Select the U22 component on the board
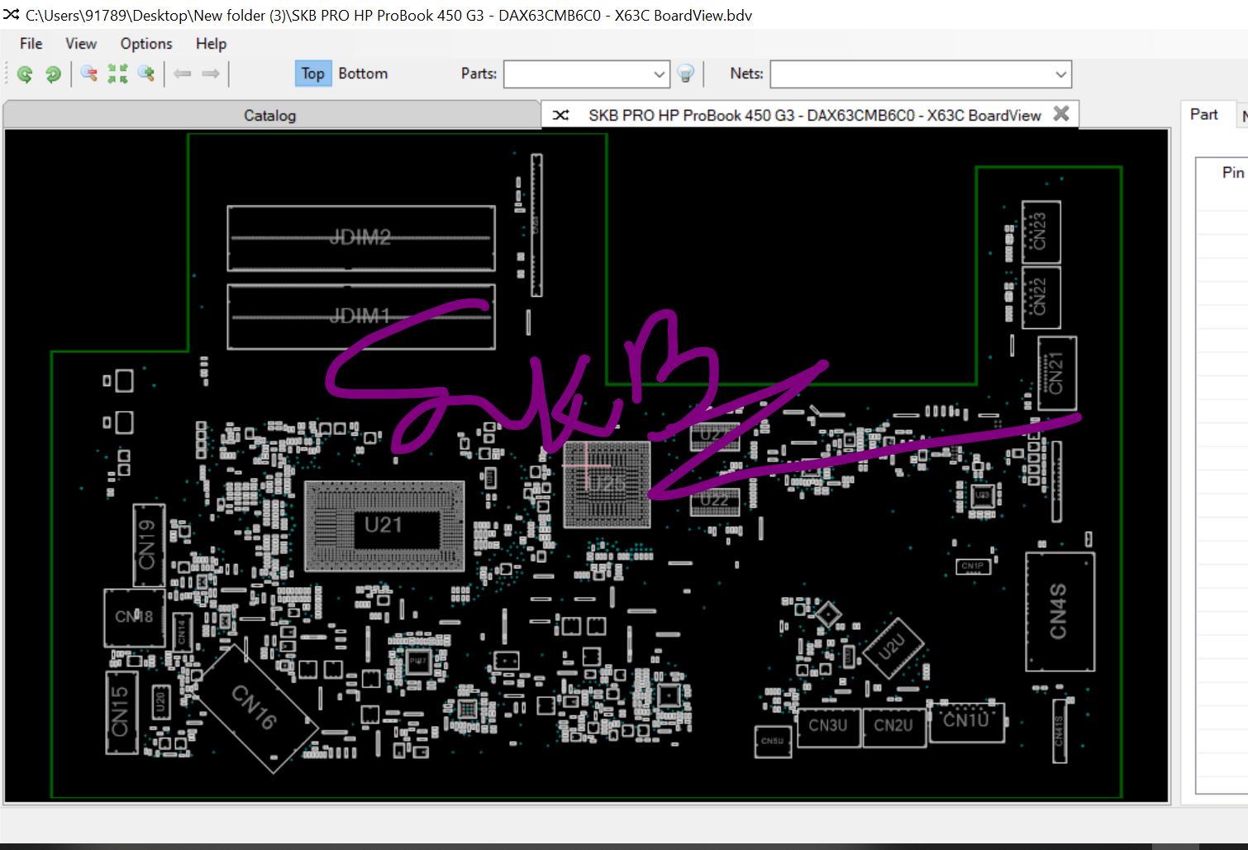Image resolution: width=1248 pixels, height=850 pixels. pyautogui.click(x=715, y=501)
